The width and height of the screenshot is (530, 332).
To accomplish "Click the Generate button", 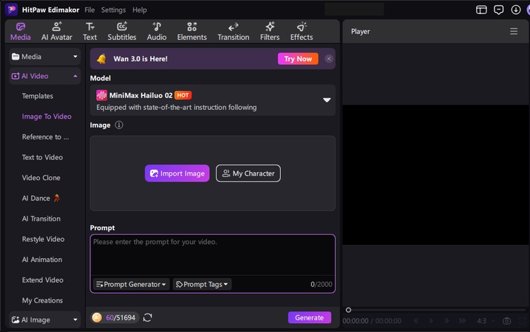I will (x=309, y=317).
